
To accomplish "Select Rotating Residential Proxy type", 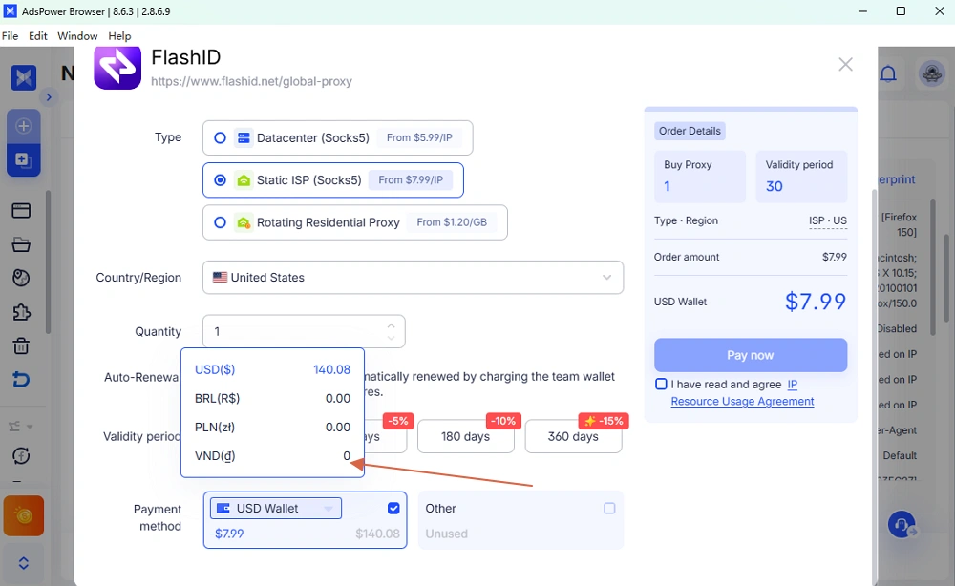I will click(x=354, y=222).
